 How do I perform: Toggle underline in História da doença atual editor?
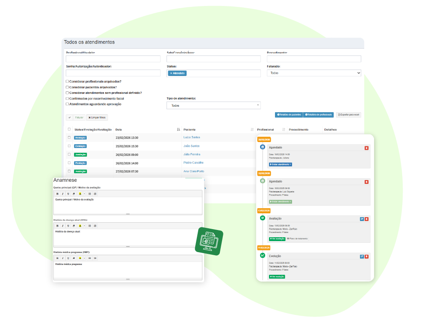68,226
